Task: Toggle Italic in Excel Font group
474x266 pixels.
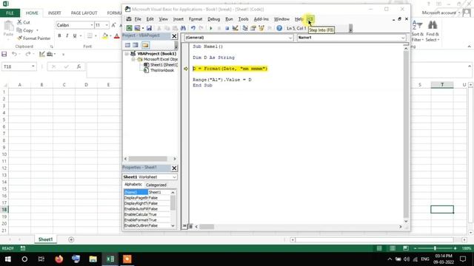Action: [x=67, y=35]
